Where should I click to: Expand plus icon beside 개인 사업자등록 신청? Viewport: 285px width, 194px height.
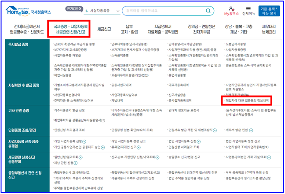click(x=84, y=142)
